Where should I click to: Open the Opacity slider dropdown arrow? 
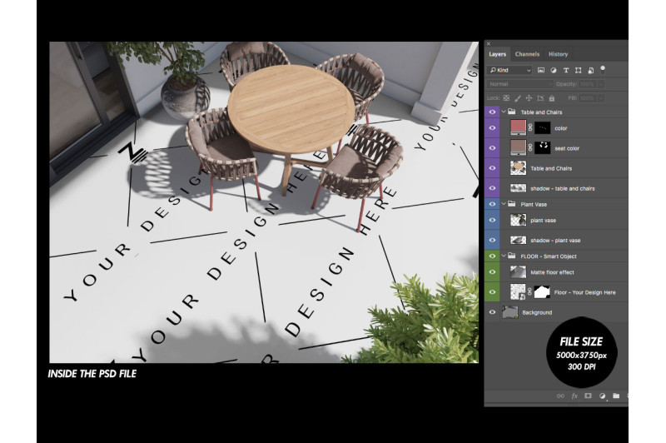point(600,84)
